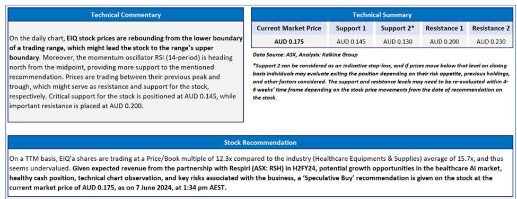
Task: Select the Current Market Price column header
Action: pos(289,28)
